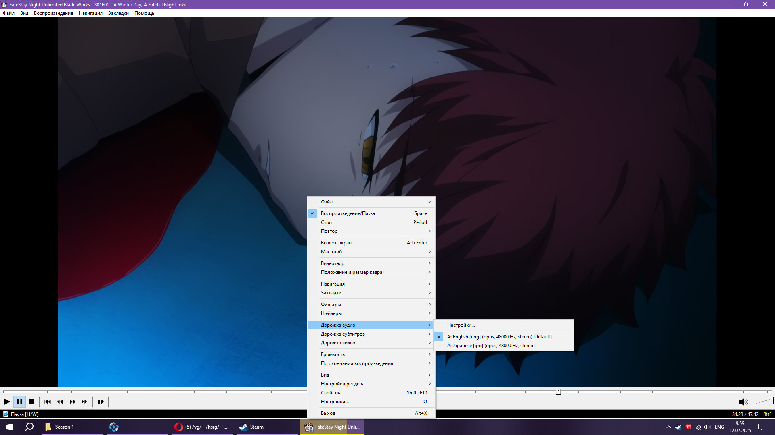The image size is (775, 435).
Task: Expand the Видеокадр submenu
Action: click(x=371, y=263)
